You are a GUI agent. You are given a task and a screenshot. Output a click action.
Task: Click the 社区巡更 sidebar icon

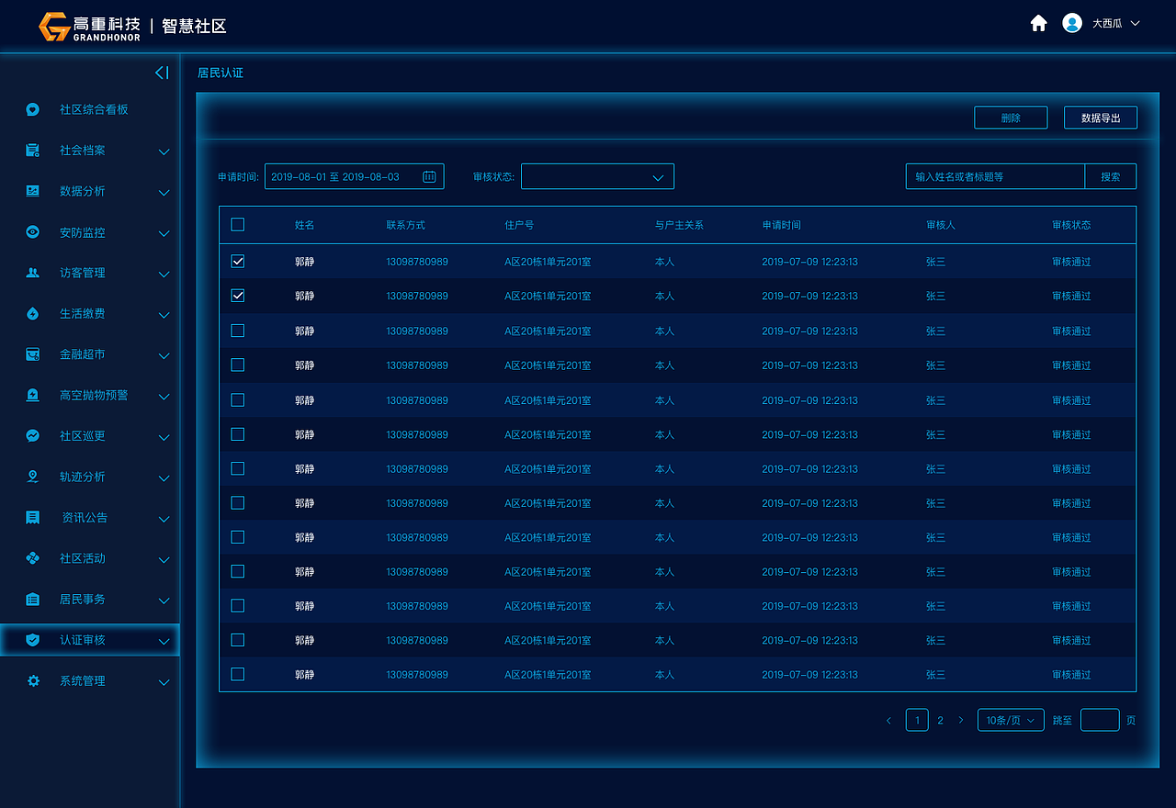pos(33,436)
